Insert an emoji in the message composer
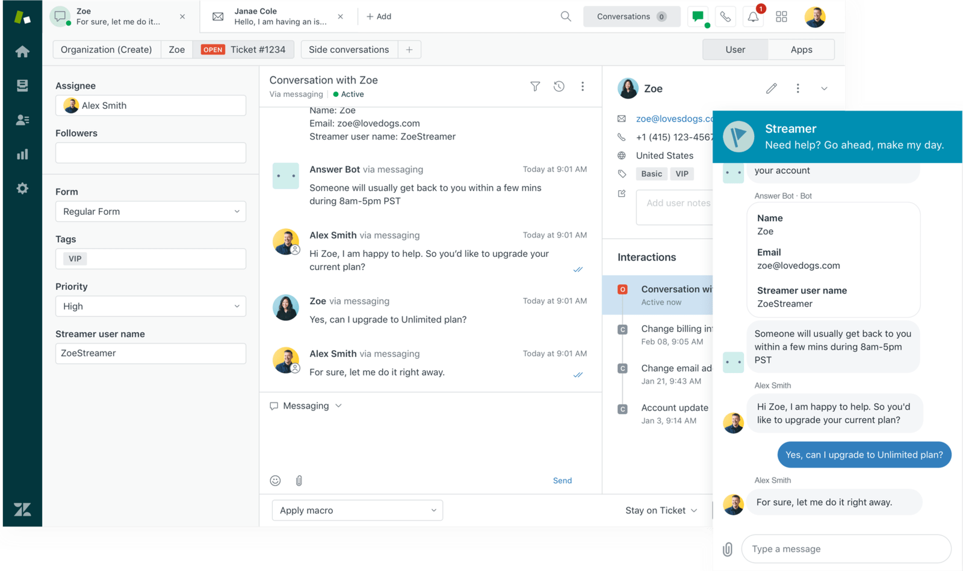963x571 pixels. coord(275,480)
